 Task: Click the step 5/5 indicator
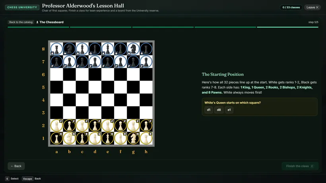pyautogui.click(x=313, y=22)
